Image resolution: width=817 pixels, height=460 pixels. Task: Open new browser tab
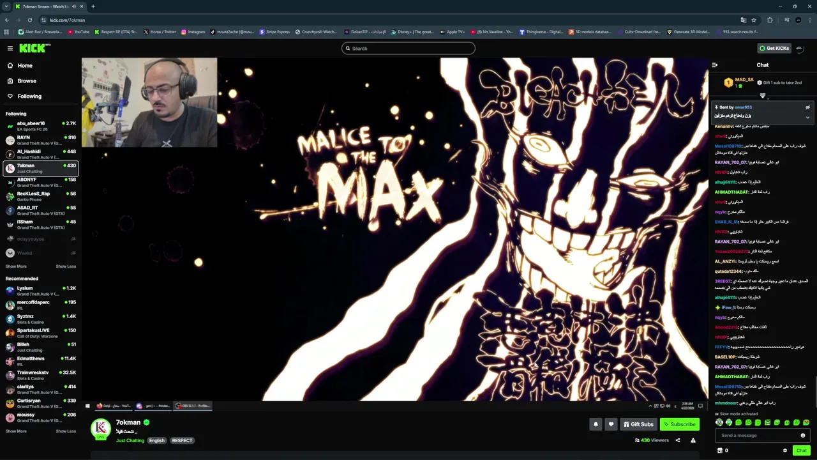[x=93, y=6]
